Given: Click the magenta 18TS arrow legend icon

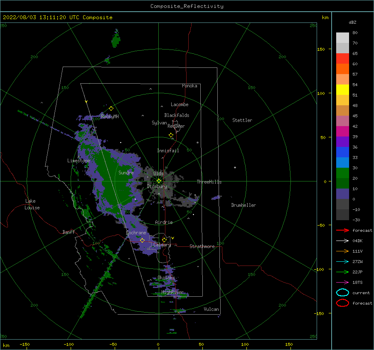Looking at the screenshot, I should (342, 283).
